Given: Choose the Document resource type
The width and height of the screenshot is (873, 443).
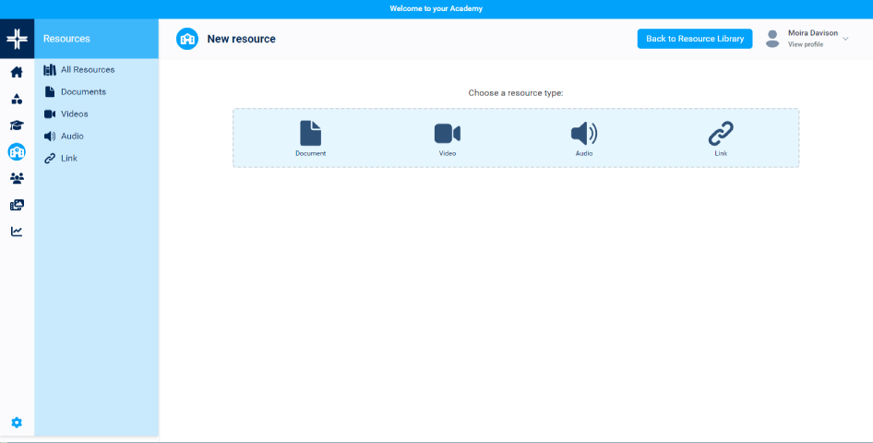Looking at the screenshot, I should [311, 137].
